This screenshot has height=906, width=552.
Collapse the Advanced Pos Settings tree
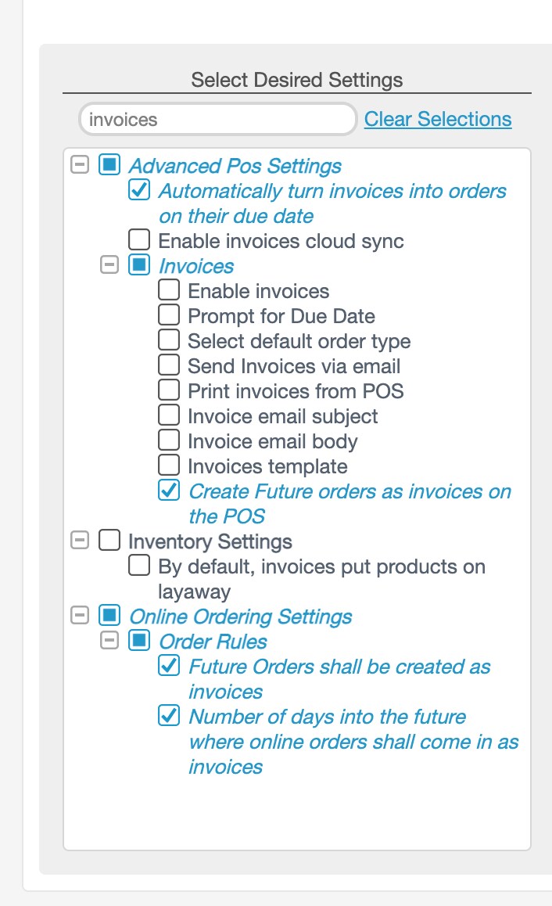coord(80,166)
